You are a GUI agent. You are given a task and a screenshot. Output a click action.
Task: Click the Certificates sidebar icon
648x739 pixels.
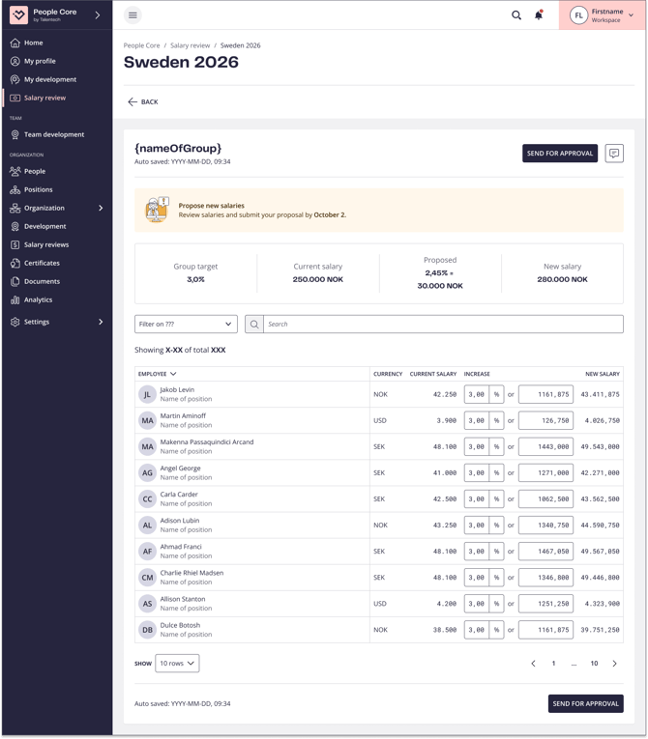[x=15, y=264]
